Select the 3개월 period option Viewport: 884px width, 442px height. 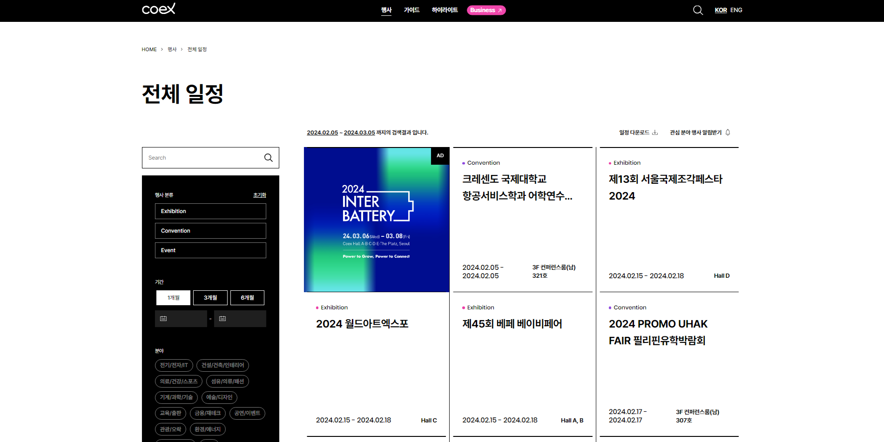pyautogui.click(x=210, y=298)
